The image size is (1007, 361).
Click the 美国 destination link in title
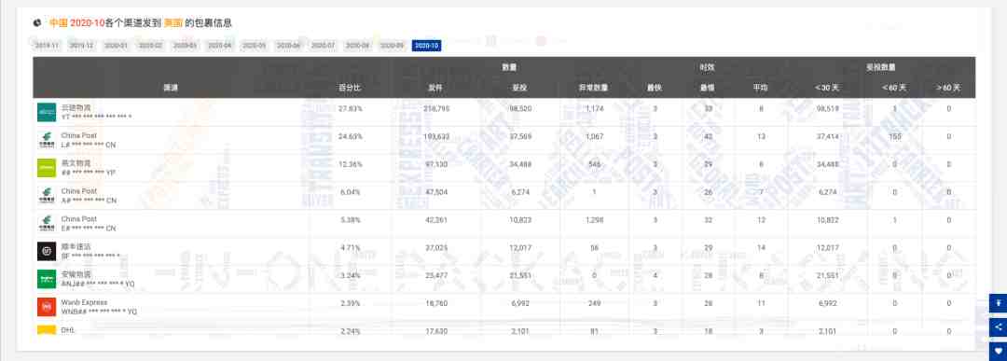(x=173, y=23)
